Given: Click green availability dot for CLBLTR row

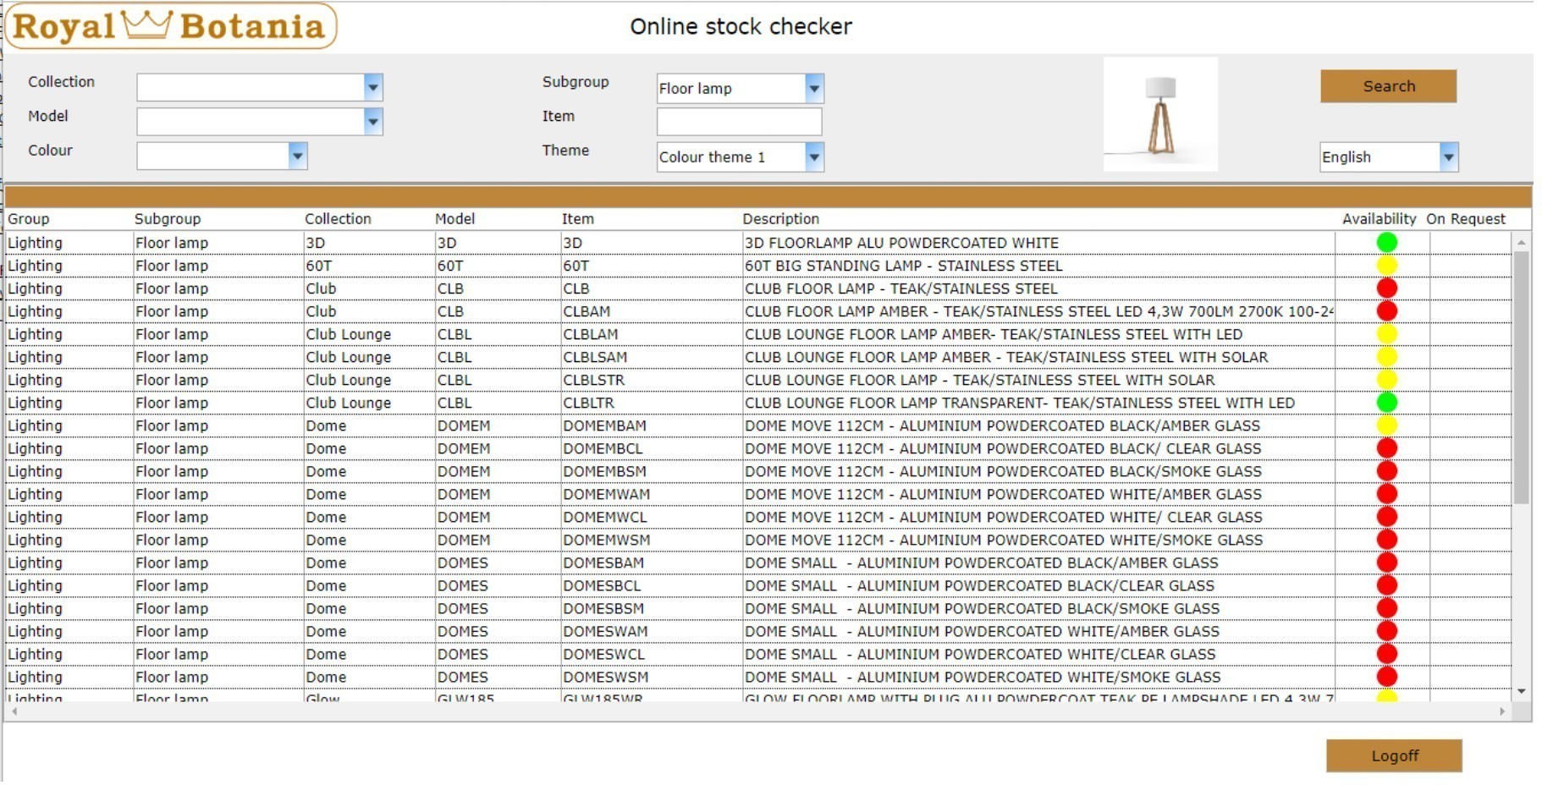Looking at the screenshot, I should click(1386, 403).
